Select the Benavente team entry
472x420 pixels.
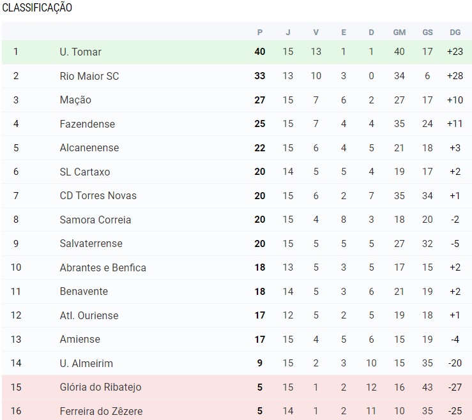(84, 291)
